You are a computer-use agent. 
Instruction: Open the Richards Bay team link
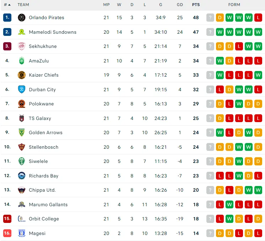click(44, 176)
